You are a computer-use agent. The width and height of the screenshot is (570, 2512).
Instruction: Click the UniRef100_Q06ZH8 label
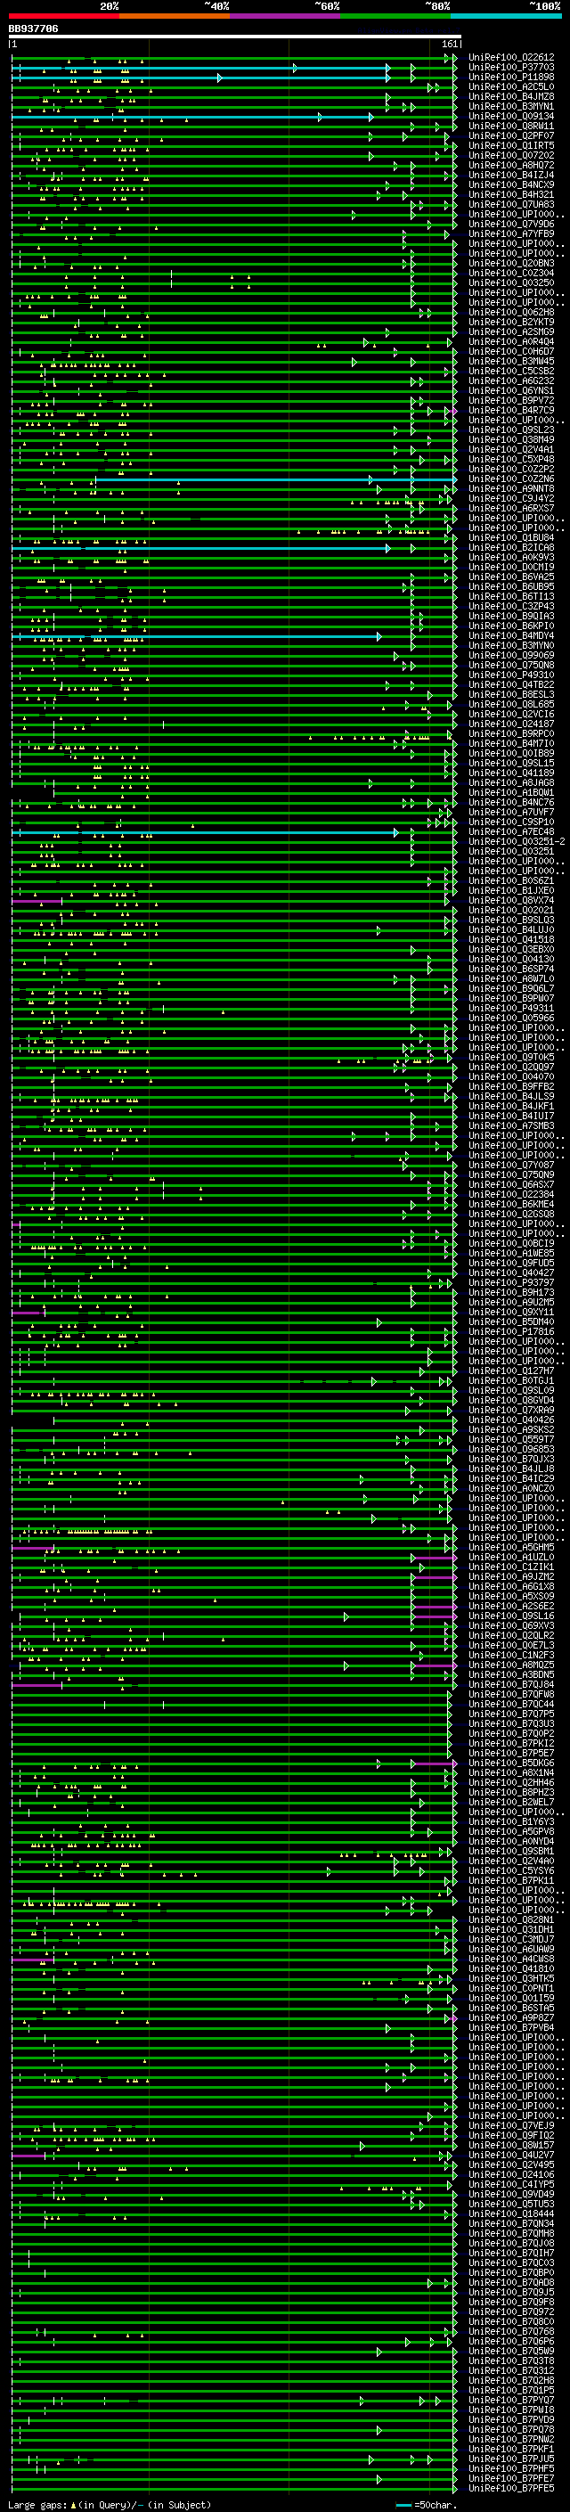[511, 312]
